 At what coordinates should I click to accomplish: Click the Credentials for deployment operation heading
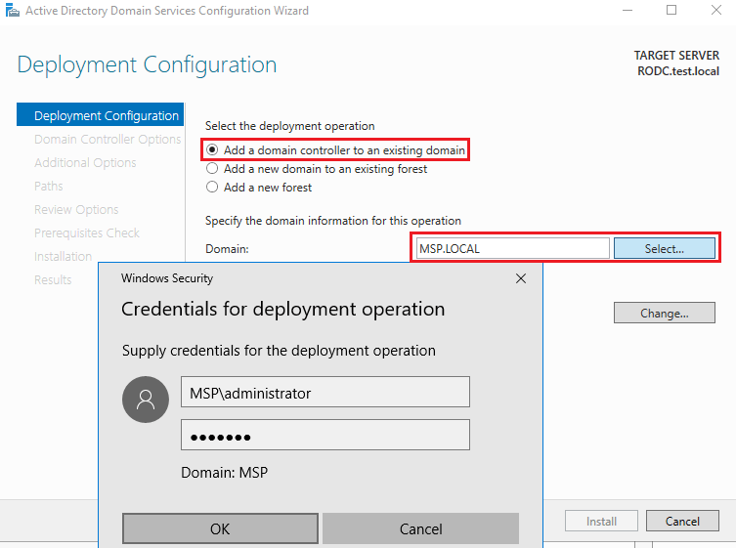coord(283,310)
